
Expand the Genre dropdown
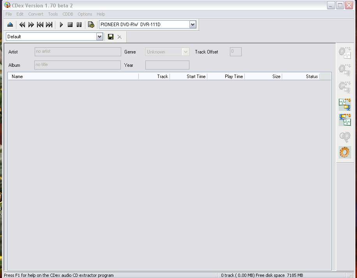[186, 52]
